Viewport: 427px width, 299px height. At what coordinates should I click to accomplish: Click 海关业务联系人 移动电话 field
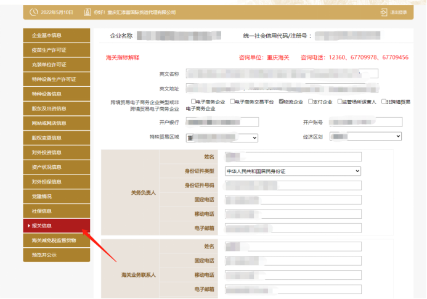293,275
